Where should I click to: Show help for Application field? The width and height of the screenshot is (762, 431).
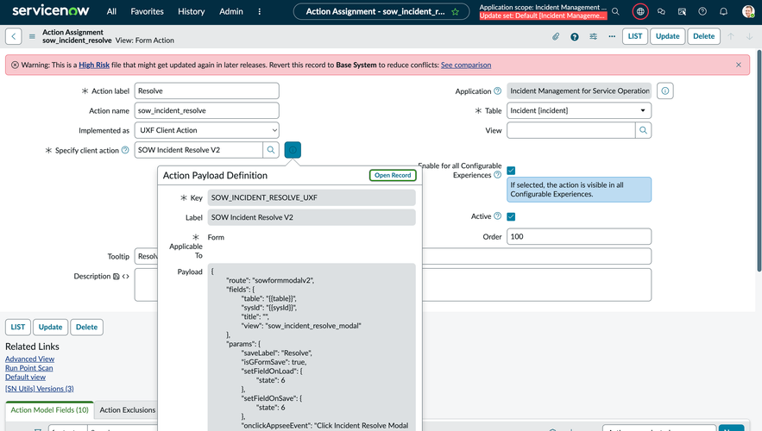pos(498,91)
